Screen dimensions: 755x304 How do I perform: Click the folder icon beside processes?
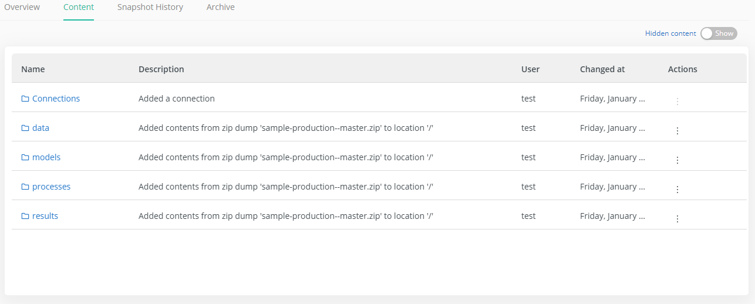[25, 187]
